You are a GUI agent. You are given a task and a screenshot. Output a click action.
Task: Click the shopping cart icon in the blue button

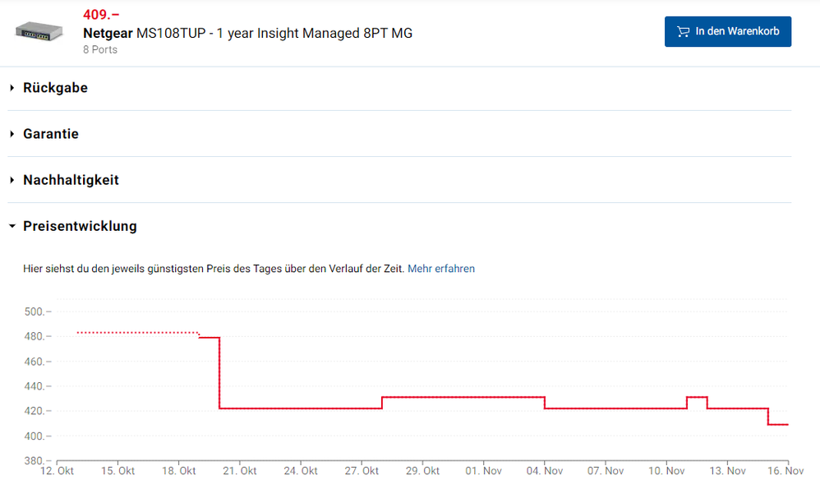pyautogui.click(x=683, y=30)
